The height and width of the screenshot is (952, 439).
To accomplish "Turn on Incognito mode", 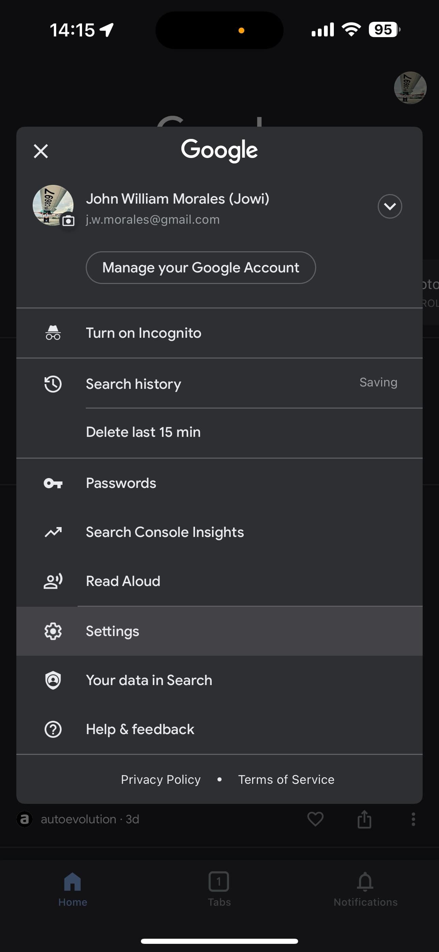I will (x=143, y=333).
